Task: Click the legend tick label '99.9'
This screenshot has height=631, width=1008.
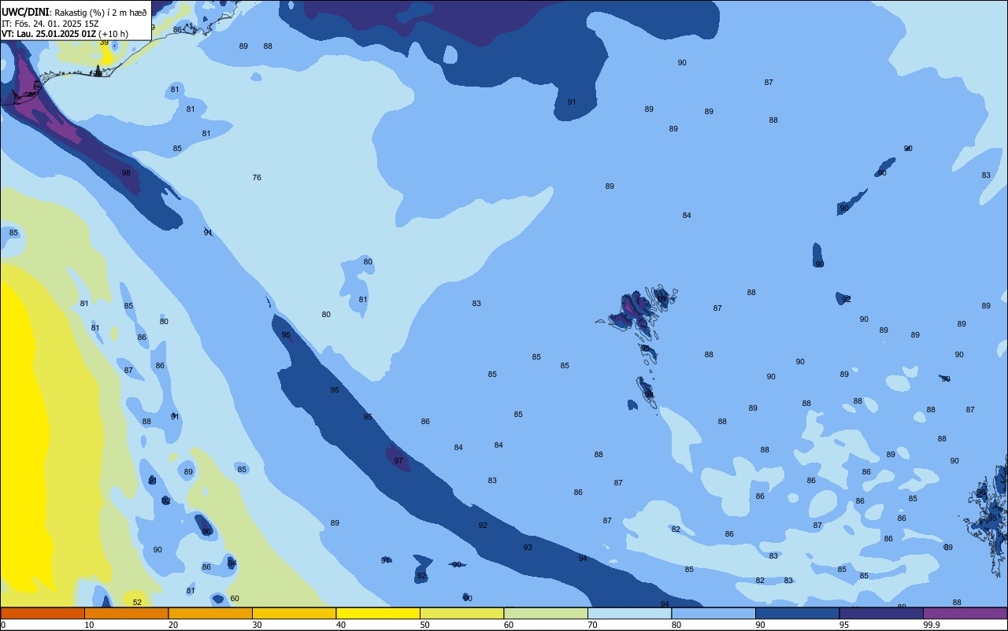Action: coord(932,625)
